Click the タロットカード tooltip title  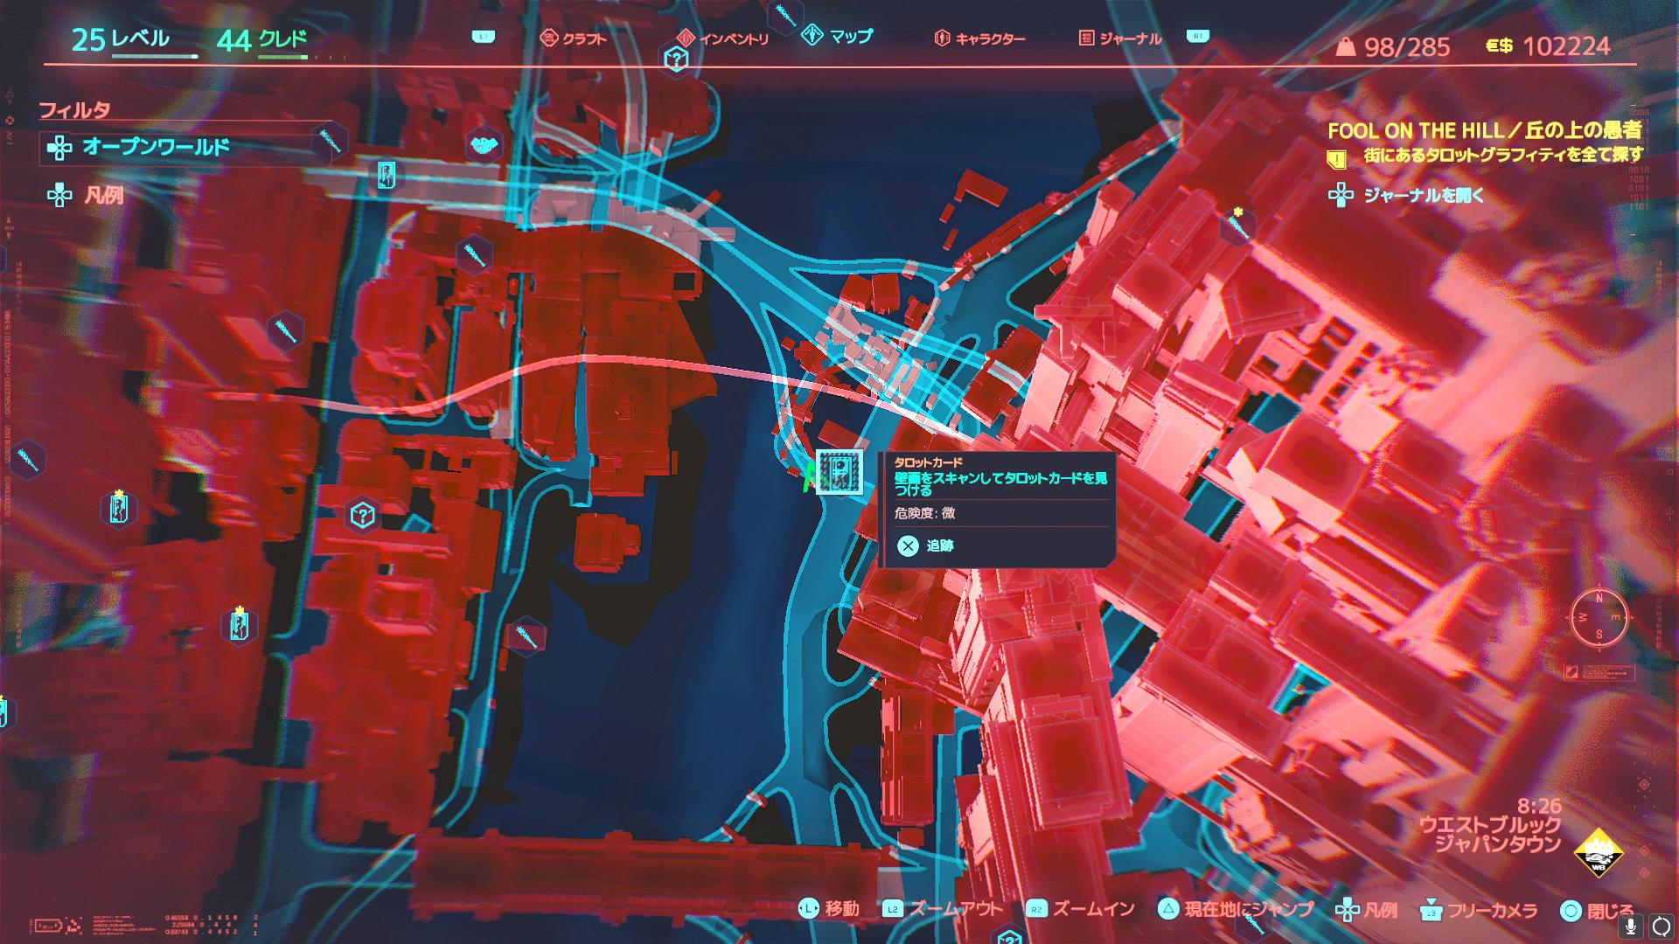click(x=928, y=462)
